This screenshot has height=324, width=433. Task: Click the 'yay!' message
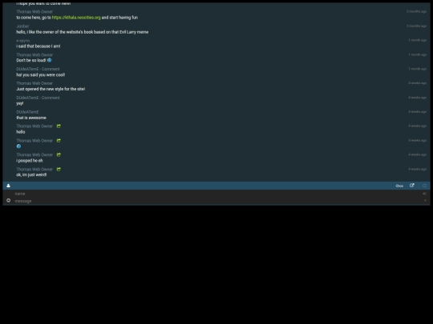coord(20,103)
